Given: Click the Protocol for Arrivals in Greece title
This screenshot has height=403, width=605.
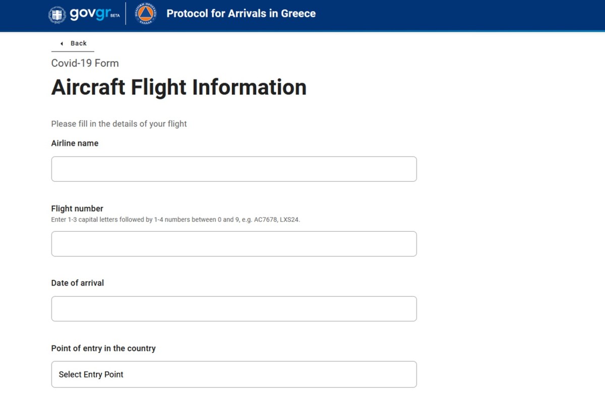Looking at the screenshot, I should (241, 14).
